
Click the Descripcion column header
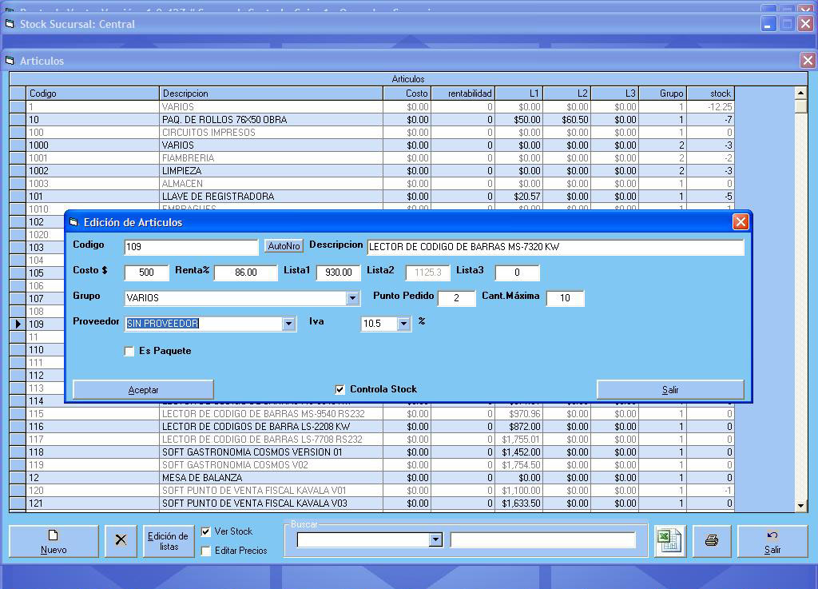(x=272, y=94)
